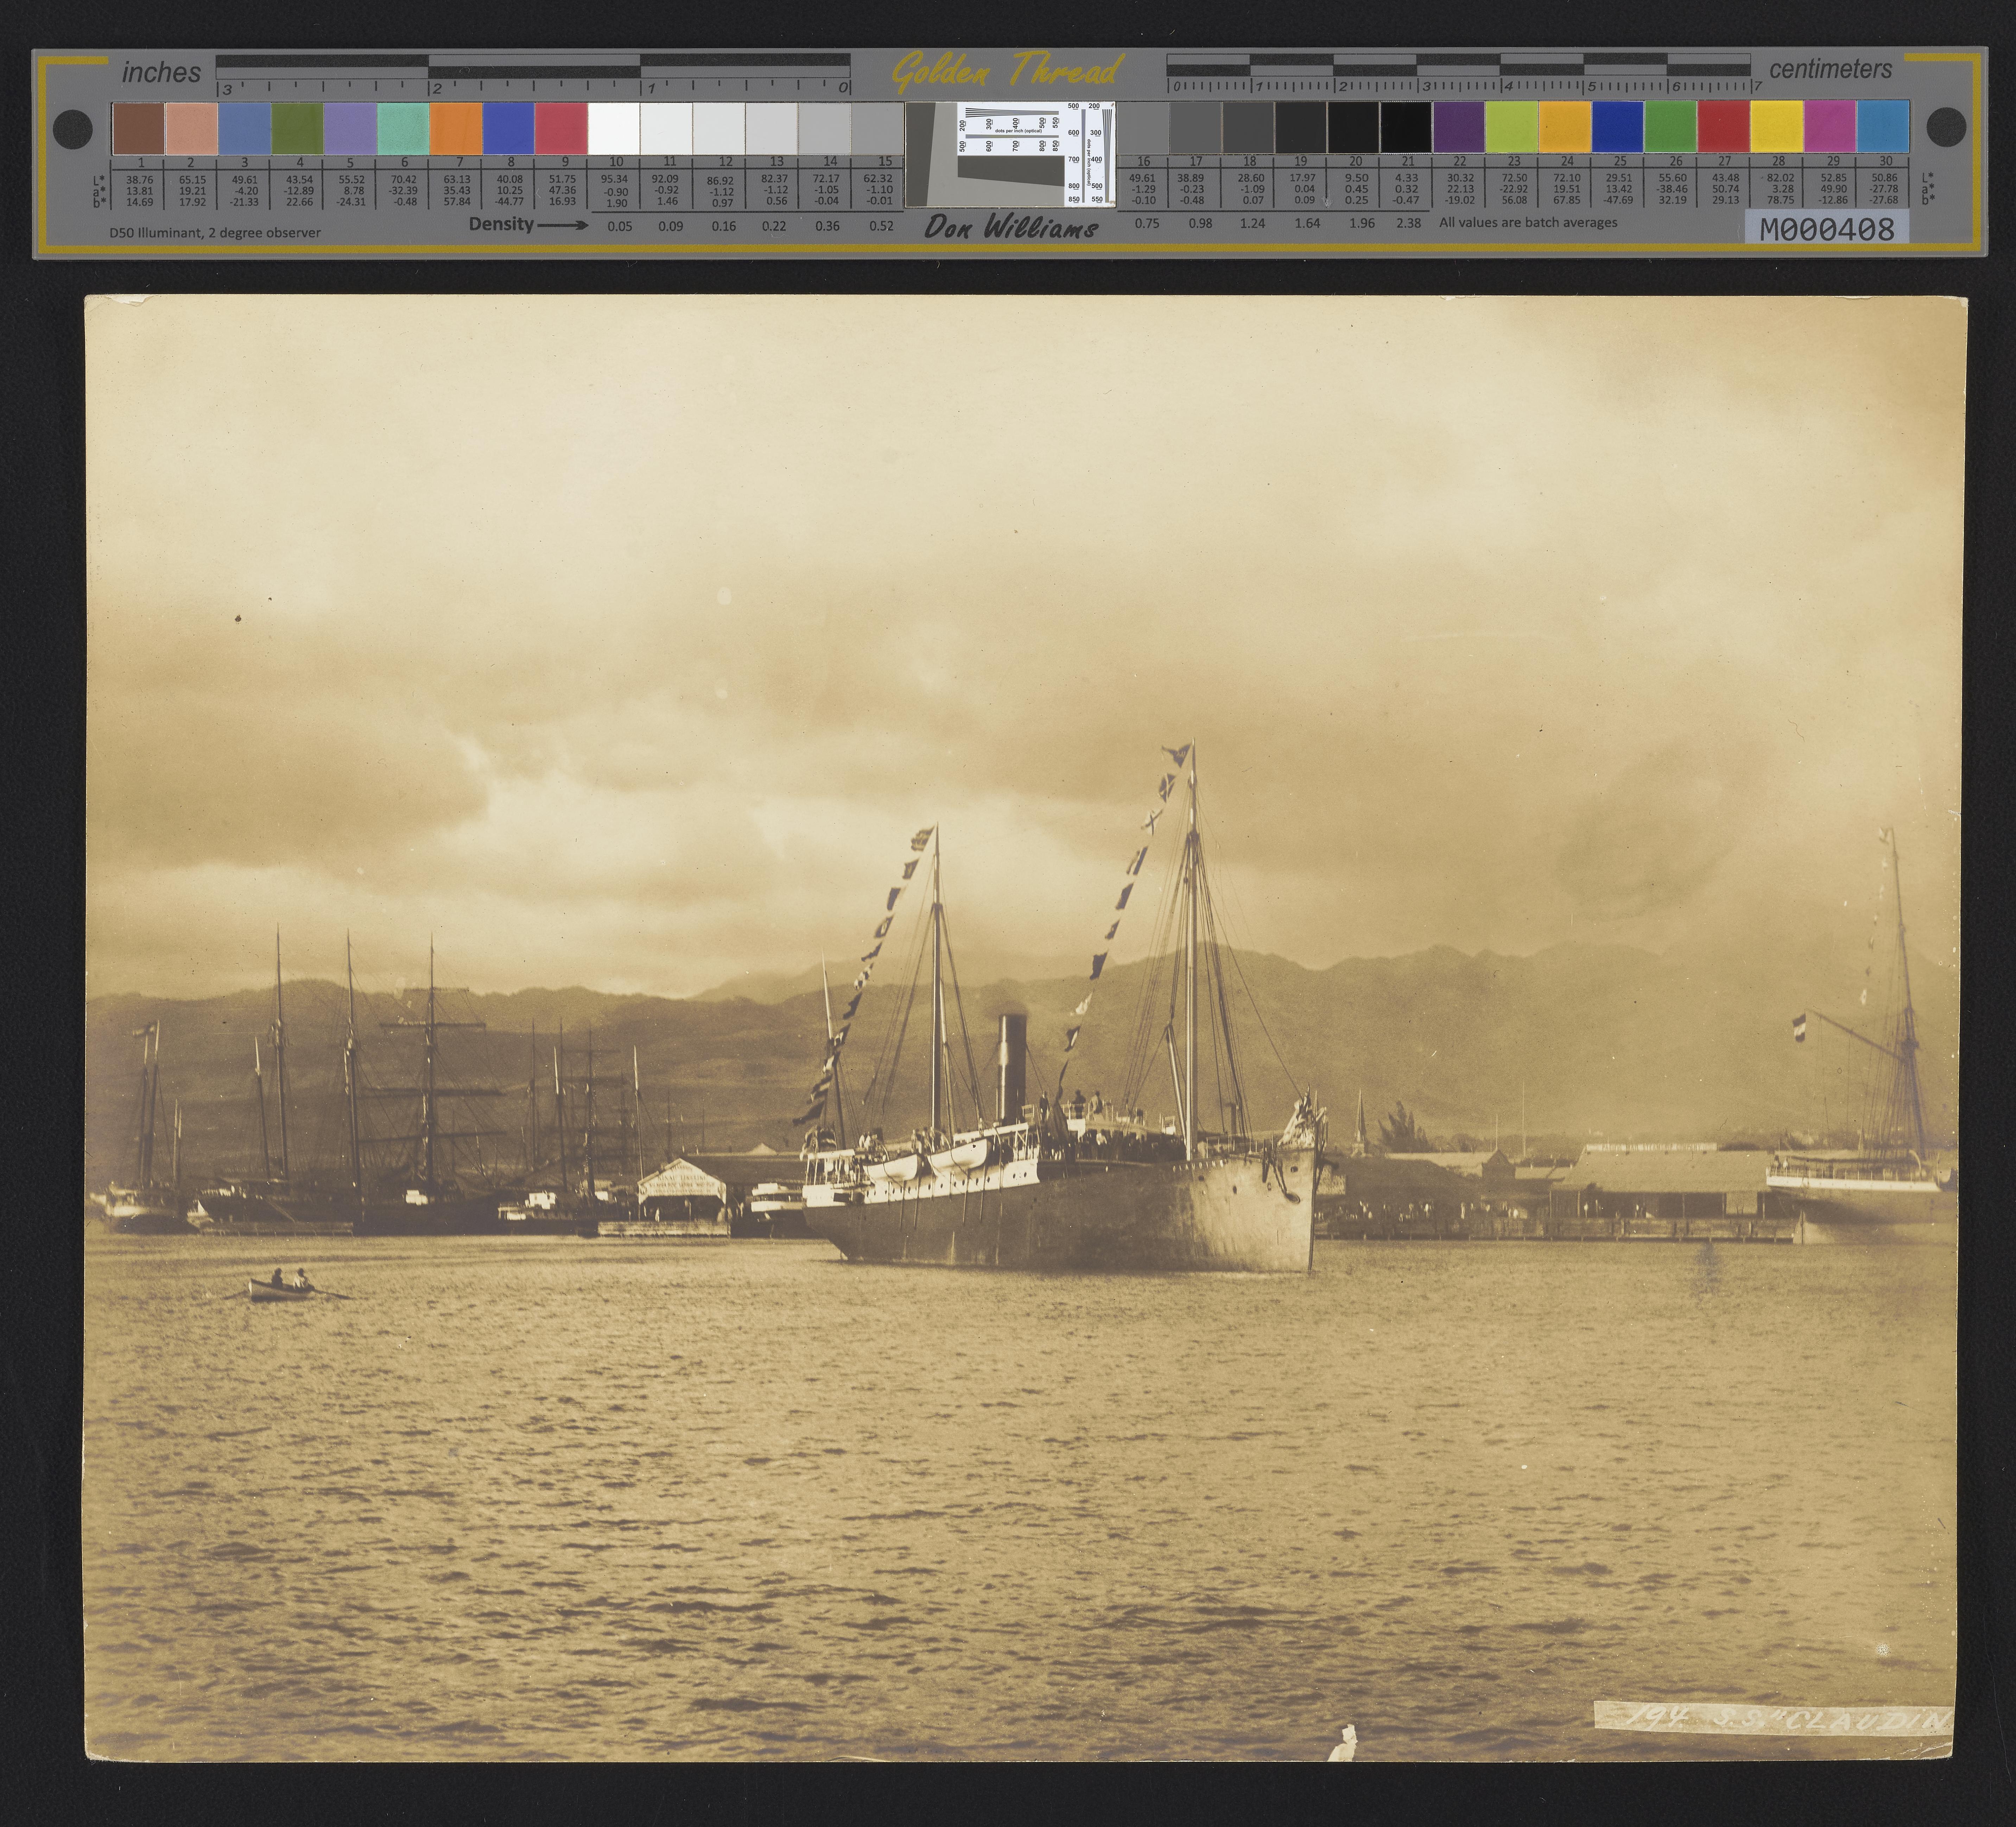
Task: Select the density value 0.52
Action: point(881,226)
